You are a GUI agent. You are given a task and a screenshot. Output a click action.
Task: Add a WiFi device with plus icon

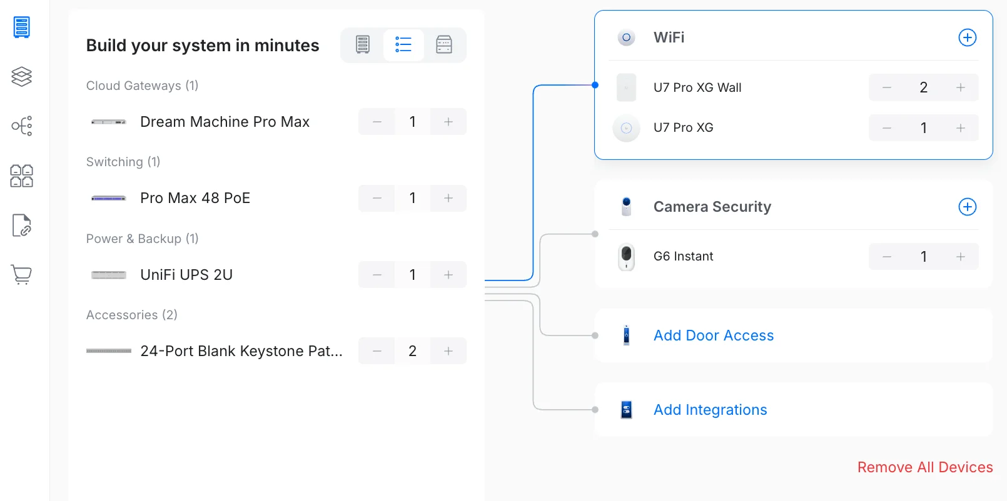coord(967,37)
